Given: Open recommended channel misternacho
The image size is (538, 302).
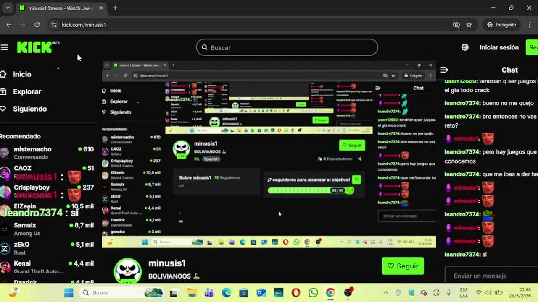Looking at the screenshot, I should [x=47, y=153].
